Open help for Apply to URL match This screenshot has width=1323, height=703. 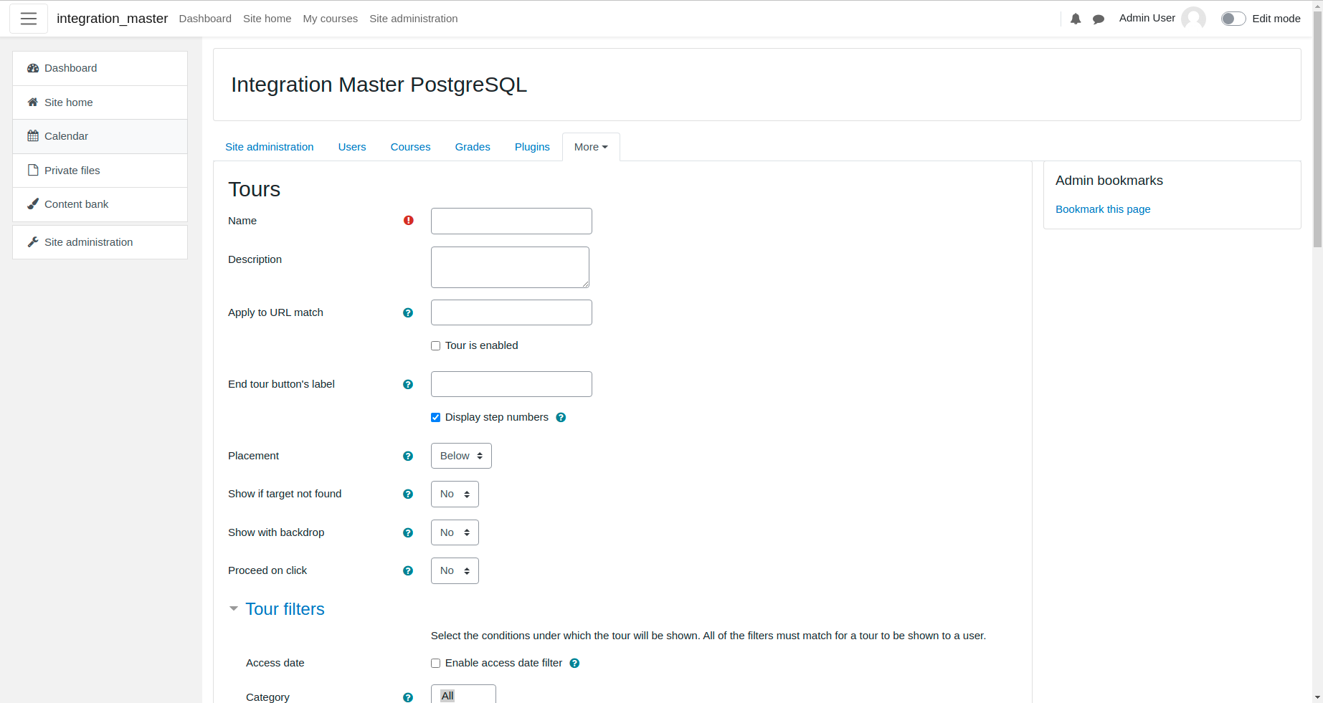(x=408, y=313)
